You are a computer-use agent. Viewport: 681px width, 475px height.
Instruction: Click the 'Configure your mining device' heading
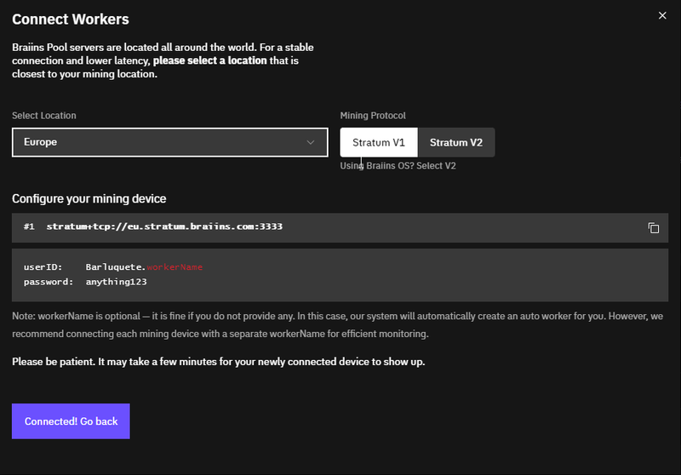[x=89, y=198]
